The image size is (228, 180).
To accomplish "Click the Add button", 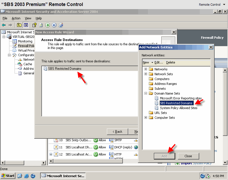I will point(164,156).
